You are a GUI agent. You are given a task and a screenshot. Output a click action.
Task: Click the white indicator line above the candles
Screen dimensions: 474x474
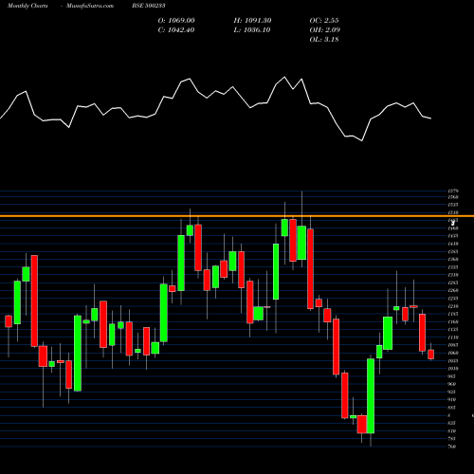(x=215, y=109)
